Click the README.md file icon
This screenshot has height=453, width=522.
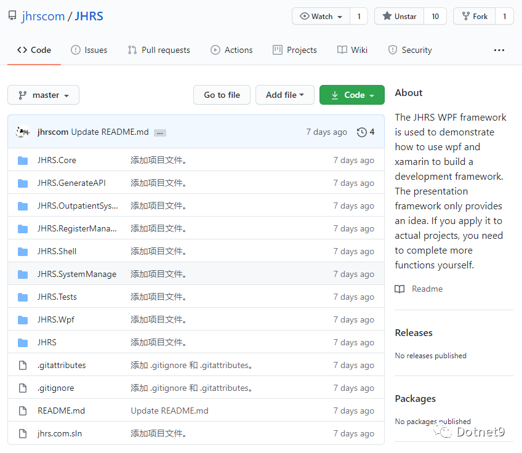[x=23, y=411]
